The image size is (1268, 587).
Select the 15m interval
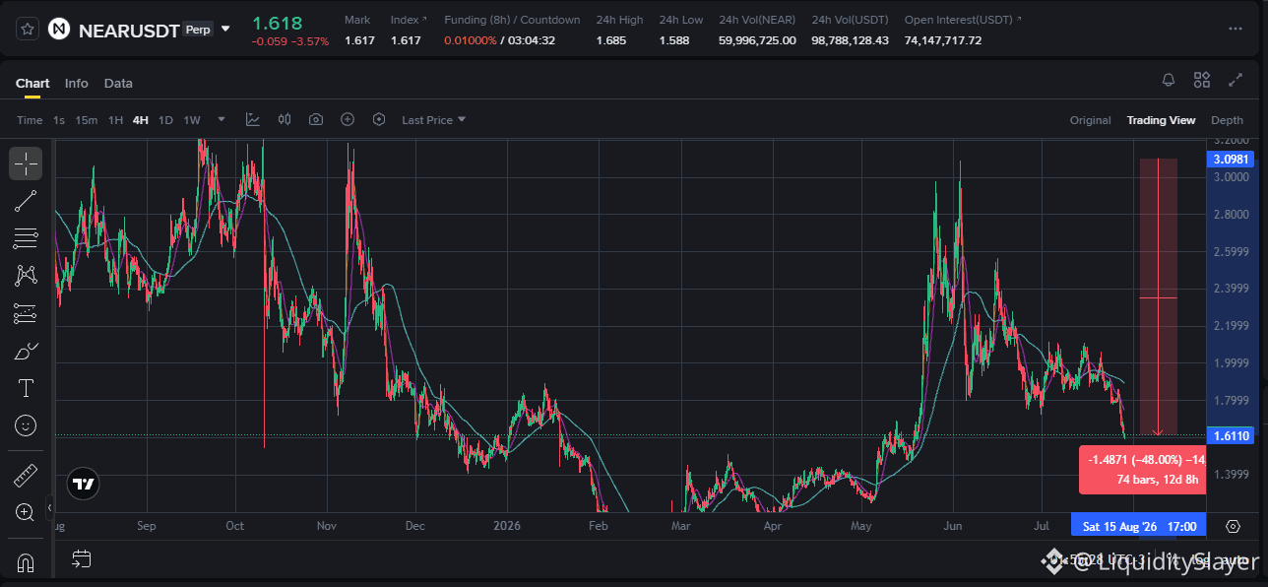[x=87, y=120]
